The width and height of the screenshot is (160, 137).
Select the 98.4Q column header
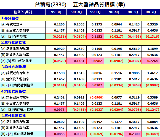click(x=114, y=12)
